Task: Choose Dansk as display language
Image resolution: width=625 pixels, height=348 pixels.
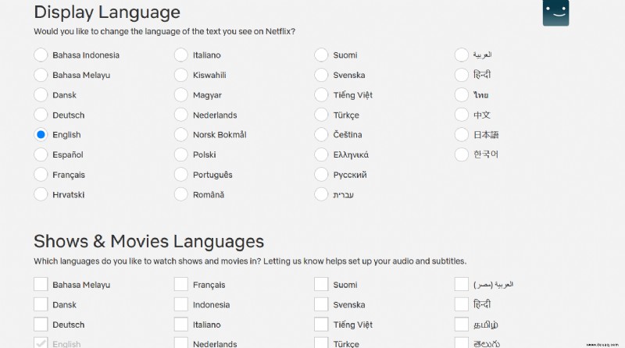Action: (41, 94)
